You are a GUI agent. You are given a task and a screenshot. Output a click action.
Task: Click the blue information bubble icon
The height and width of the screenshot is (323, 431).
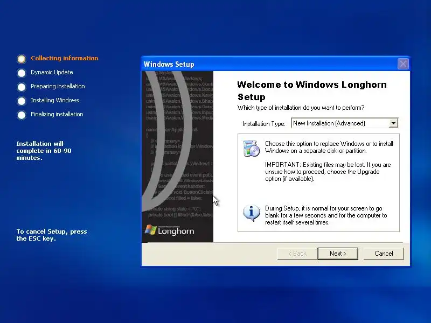[x=251, y=213]
